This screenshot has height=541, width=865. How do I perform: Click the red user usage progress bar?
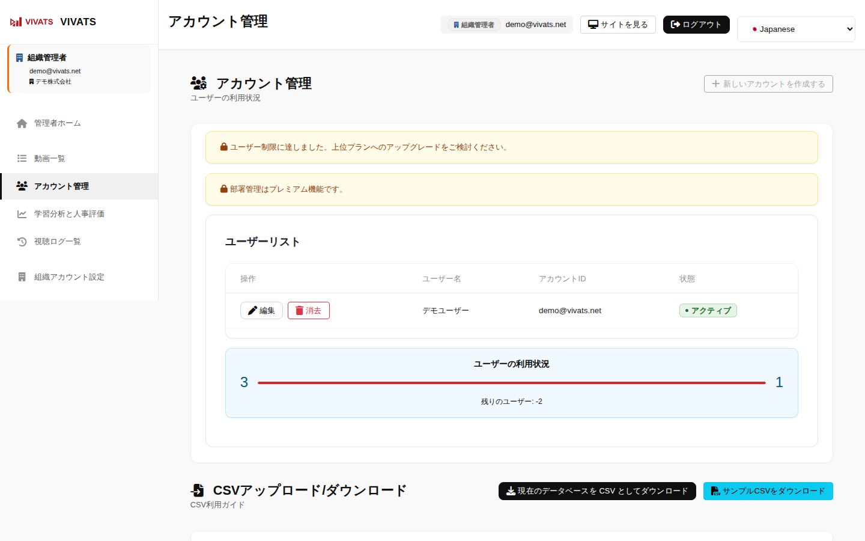coord(512,383)
